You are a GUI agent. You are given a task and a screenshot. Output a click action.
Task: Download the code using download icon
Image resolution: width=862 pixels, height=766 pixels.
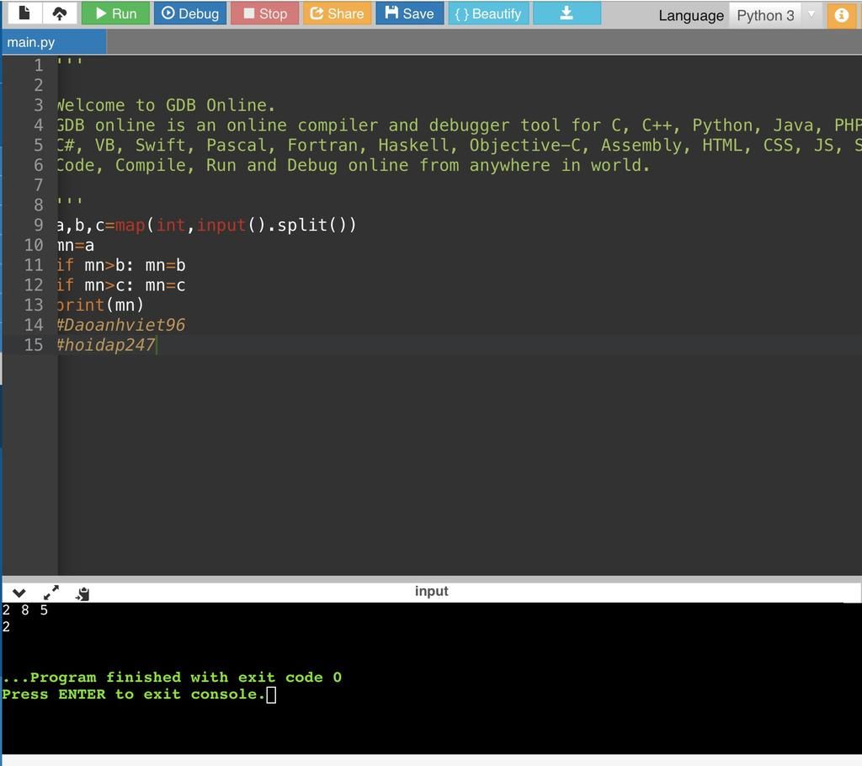pos(567,13)
